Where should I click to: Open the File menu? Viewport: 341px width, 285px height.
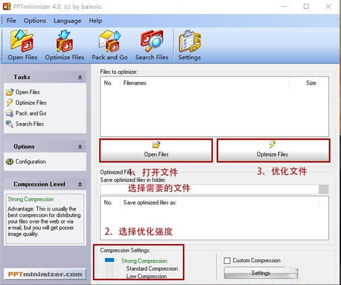(x=11, y=20)
